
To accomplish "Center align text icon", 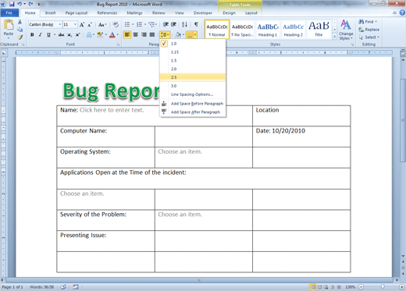I will (x=135, y=34).
